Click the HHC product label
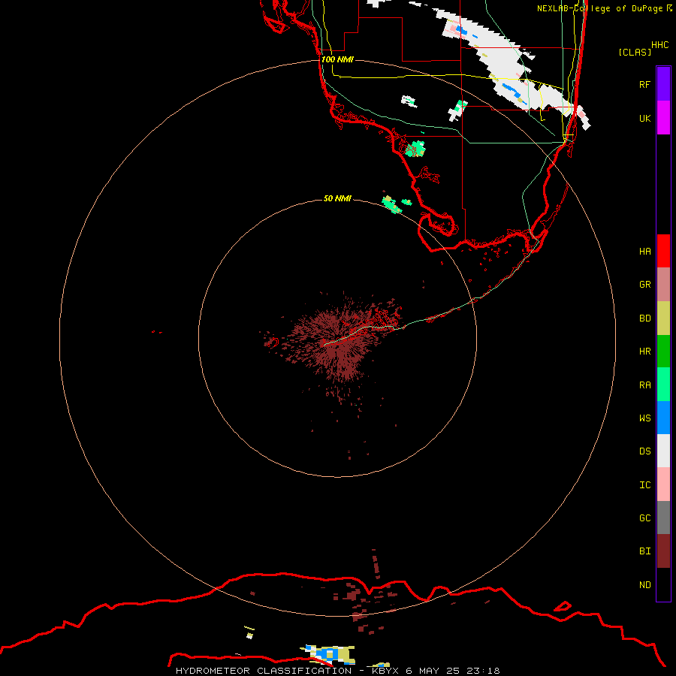 click(x=660, y=45)
